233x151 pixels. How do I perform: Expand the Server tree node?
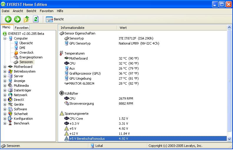5,76
